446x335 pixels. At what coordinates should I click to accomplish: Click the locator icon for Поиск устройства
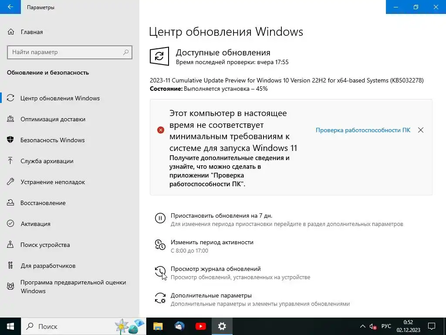point(10,244)
